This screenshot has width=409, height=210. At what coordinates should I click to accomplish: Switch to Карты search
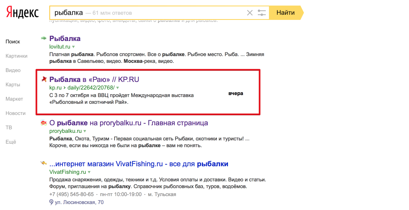pos(13,85)
